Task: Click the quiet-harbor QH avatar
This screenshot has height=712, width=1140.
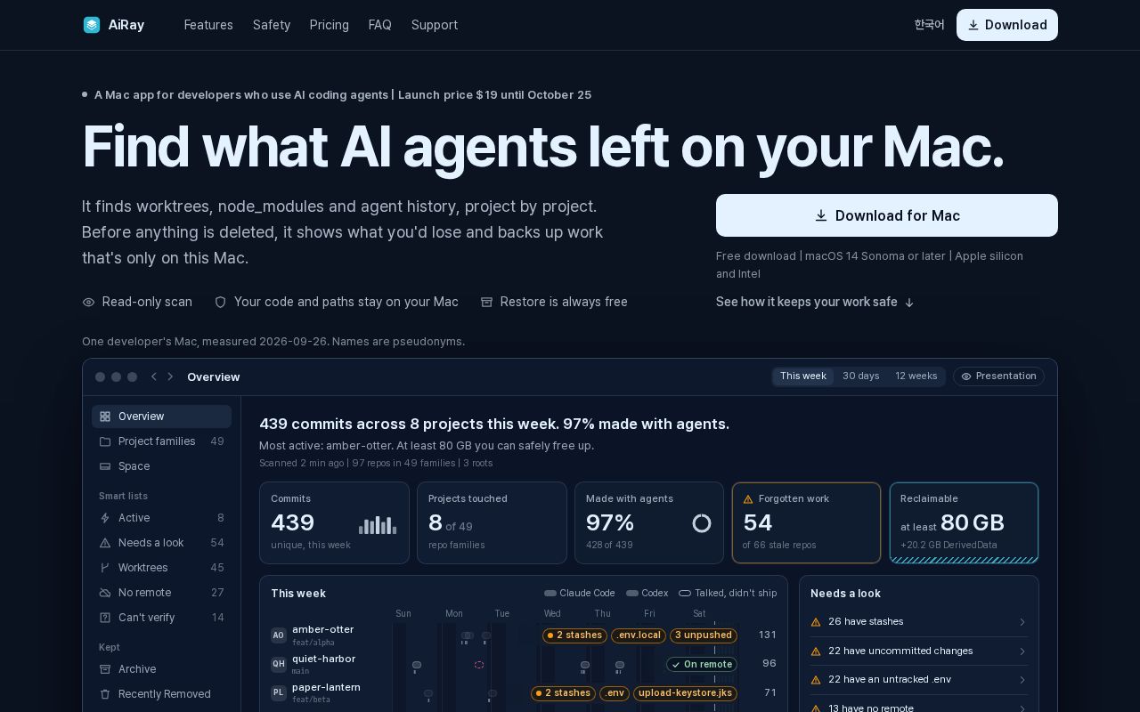Action: [x=279, y=664]
